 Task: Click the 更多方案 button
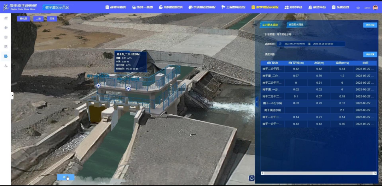click(370, 25)
